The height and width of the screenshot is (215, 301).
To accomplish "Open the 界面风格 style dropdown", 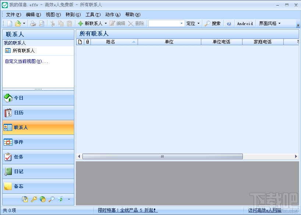I will [x=270, y=23].
